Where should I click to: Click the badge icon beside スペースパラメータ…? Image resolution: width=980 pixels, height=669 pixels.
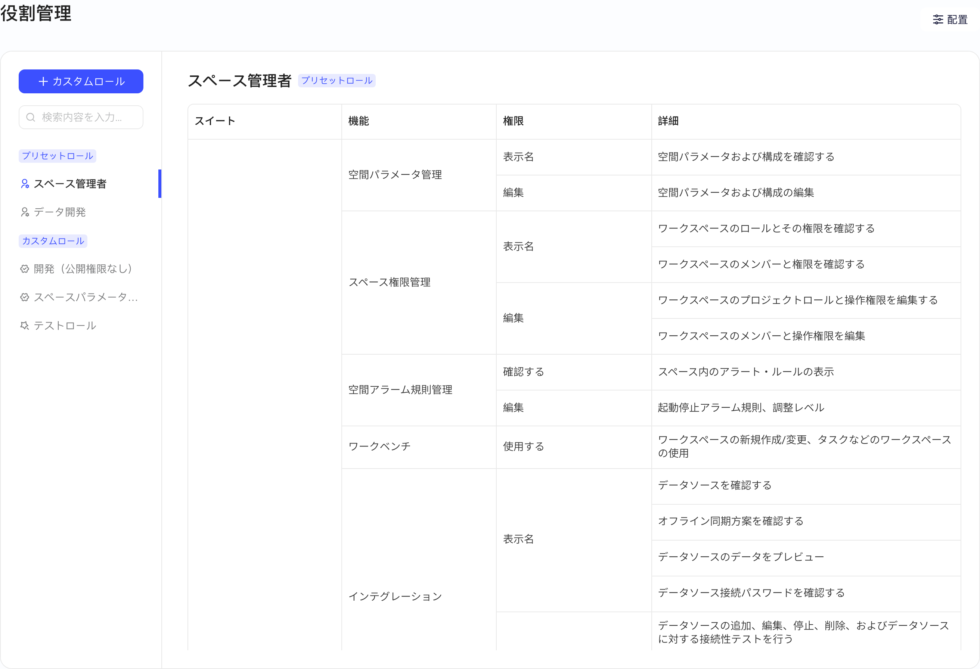pyautogui.click(x=25, y=297)
